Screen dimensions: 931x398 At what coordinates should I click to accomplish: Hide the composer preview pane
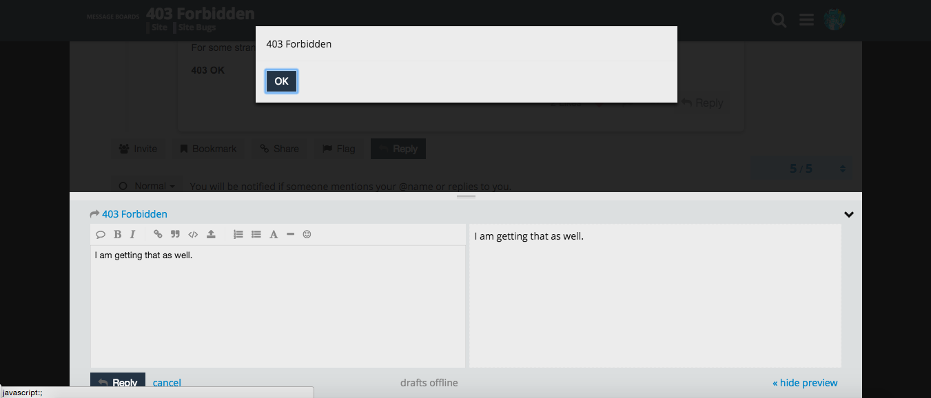[x=804, y=382]
